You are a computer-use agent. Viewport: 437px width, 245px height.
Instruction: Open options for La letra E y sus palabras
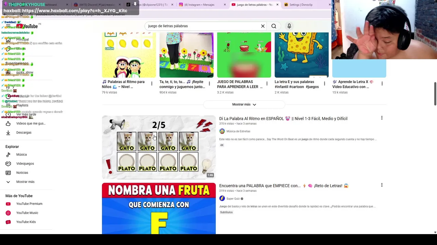324,84
